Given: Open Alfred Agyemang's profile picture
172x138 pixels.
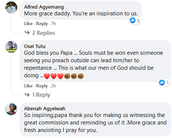Looking at the screenshot, I should tap(11, 7).
